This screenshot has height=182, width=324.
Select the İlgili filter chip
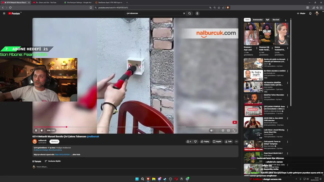(268, 20)
